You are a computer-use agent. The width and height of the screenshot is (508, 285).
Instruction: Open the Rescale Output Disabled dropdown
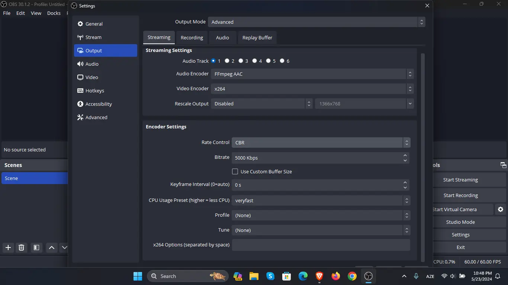coord(262,104)
